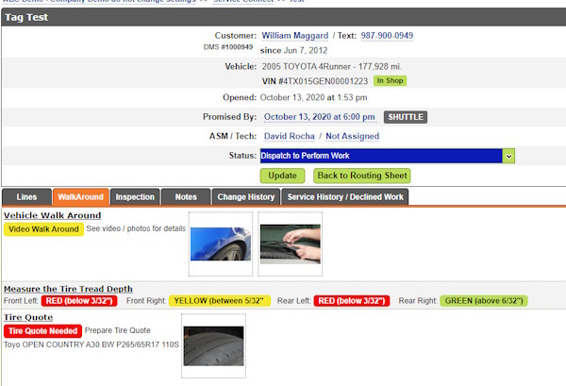Image resolution: width=566 pixels, height=386 pixels.
Task: Open the blue car fender photo thumbnail
Action: 221,243
